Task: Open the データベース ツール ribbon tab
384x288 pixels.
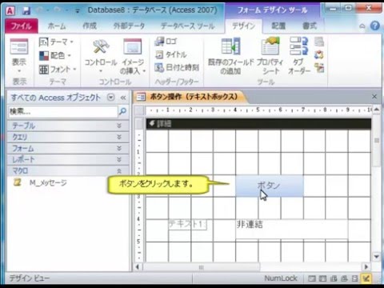Action: point(187,26)
